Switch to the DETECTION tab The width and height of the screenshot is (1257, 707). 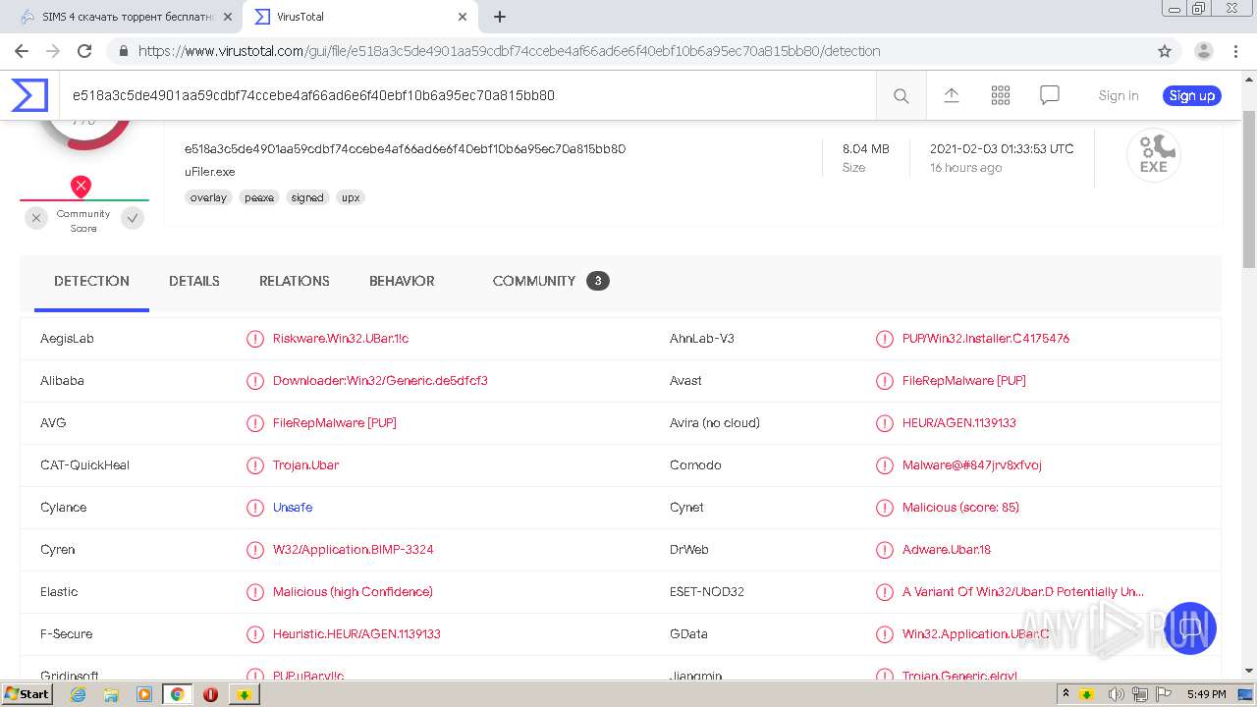[91, 281]
